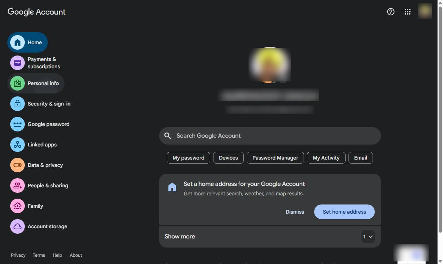Viewport: 443px width, 264px height.
Task: Click the account avatar in top bar
Action: pyautogui.click(x=425, y=11)
